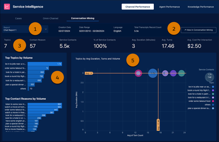This screenshot has height=142, width=219.
Task: Switch to Agent Performance tab
Action: click(x=169, y=7)
